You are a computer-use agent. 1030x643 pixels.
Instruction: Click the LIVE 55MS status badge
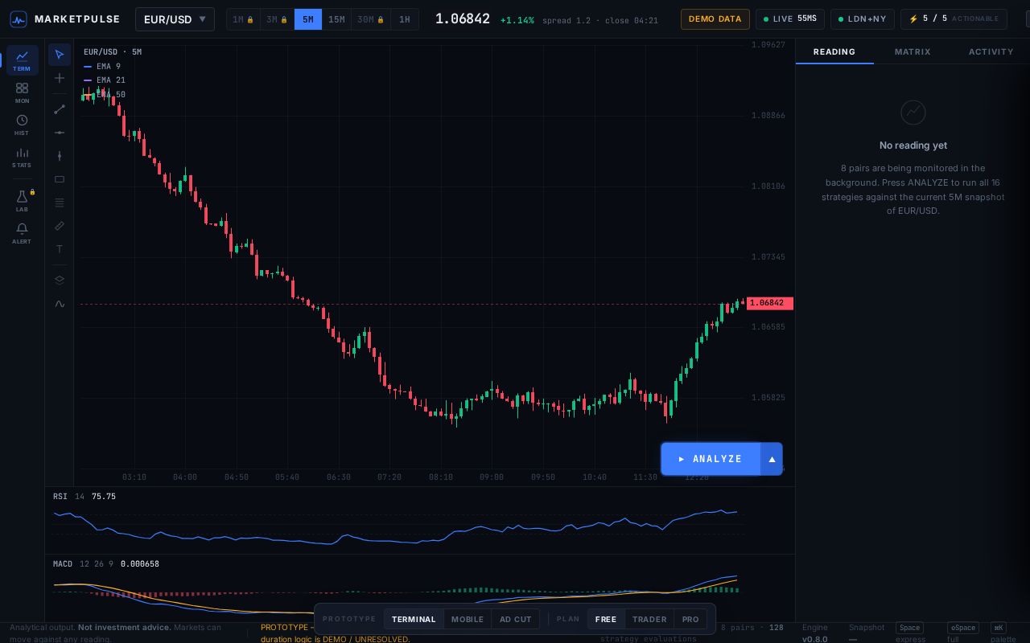pos(790,18)
